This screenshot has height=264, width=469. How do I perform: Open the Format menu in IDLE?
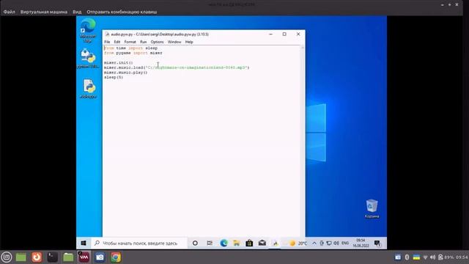[130, 42]
